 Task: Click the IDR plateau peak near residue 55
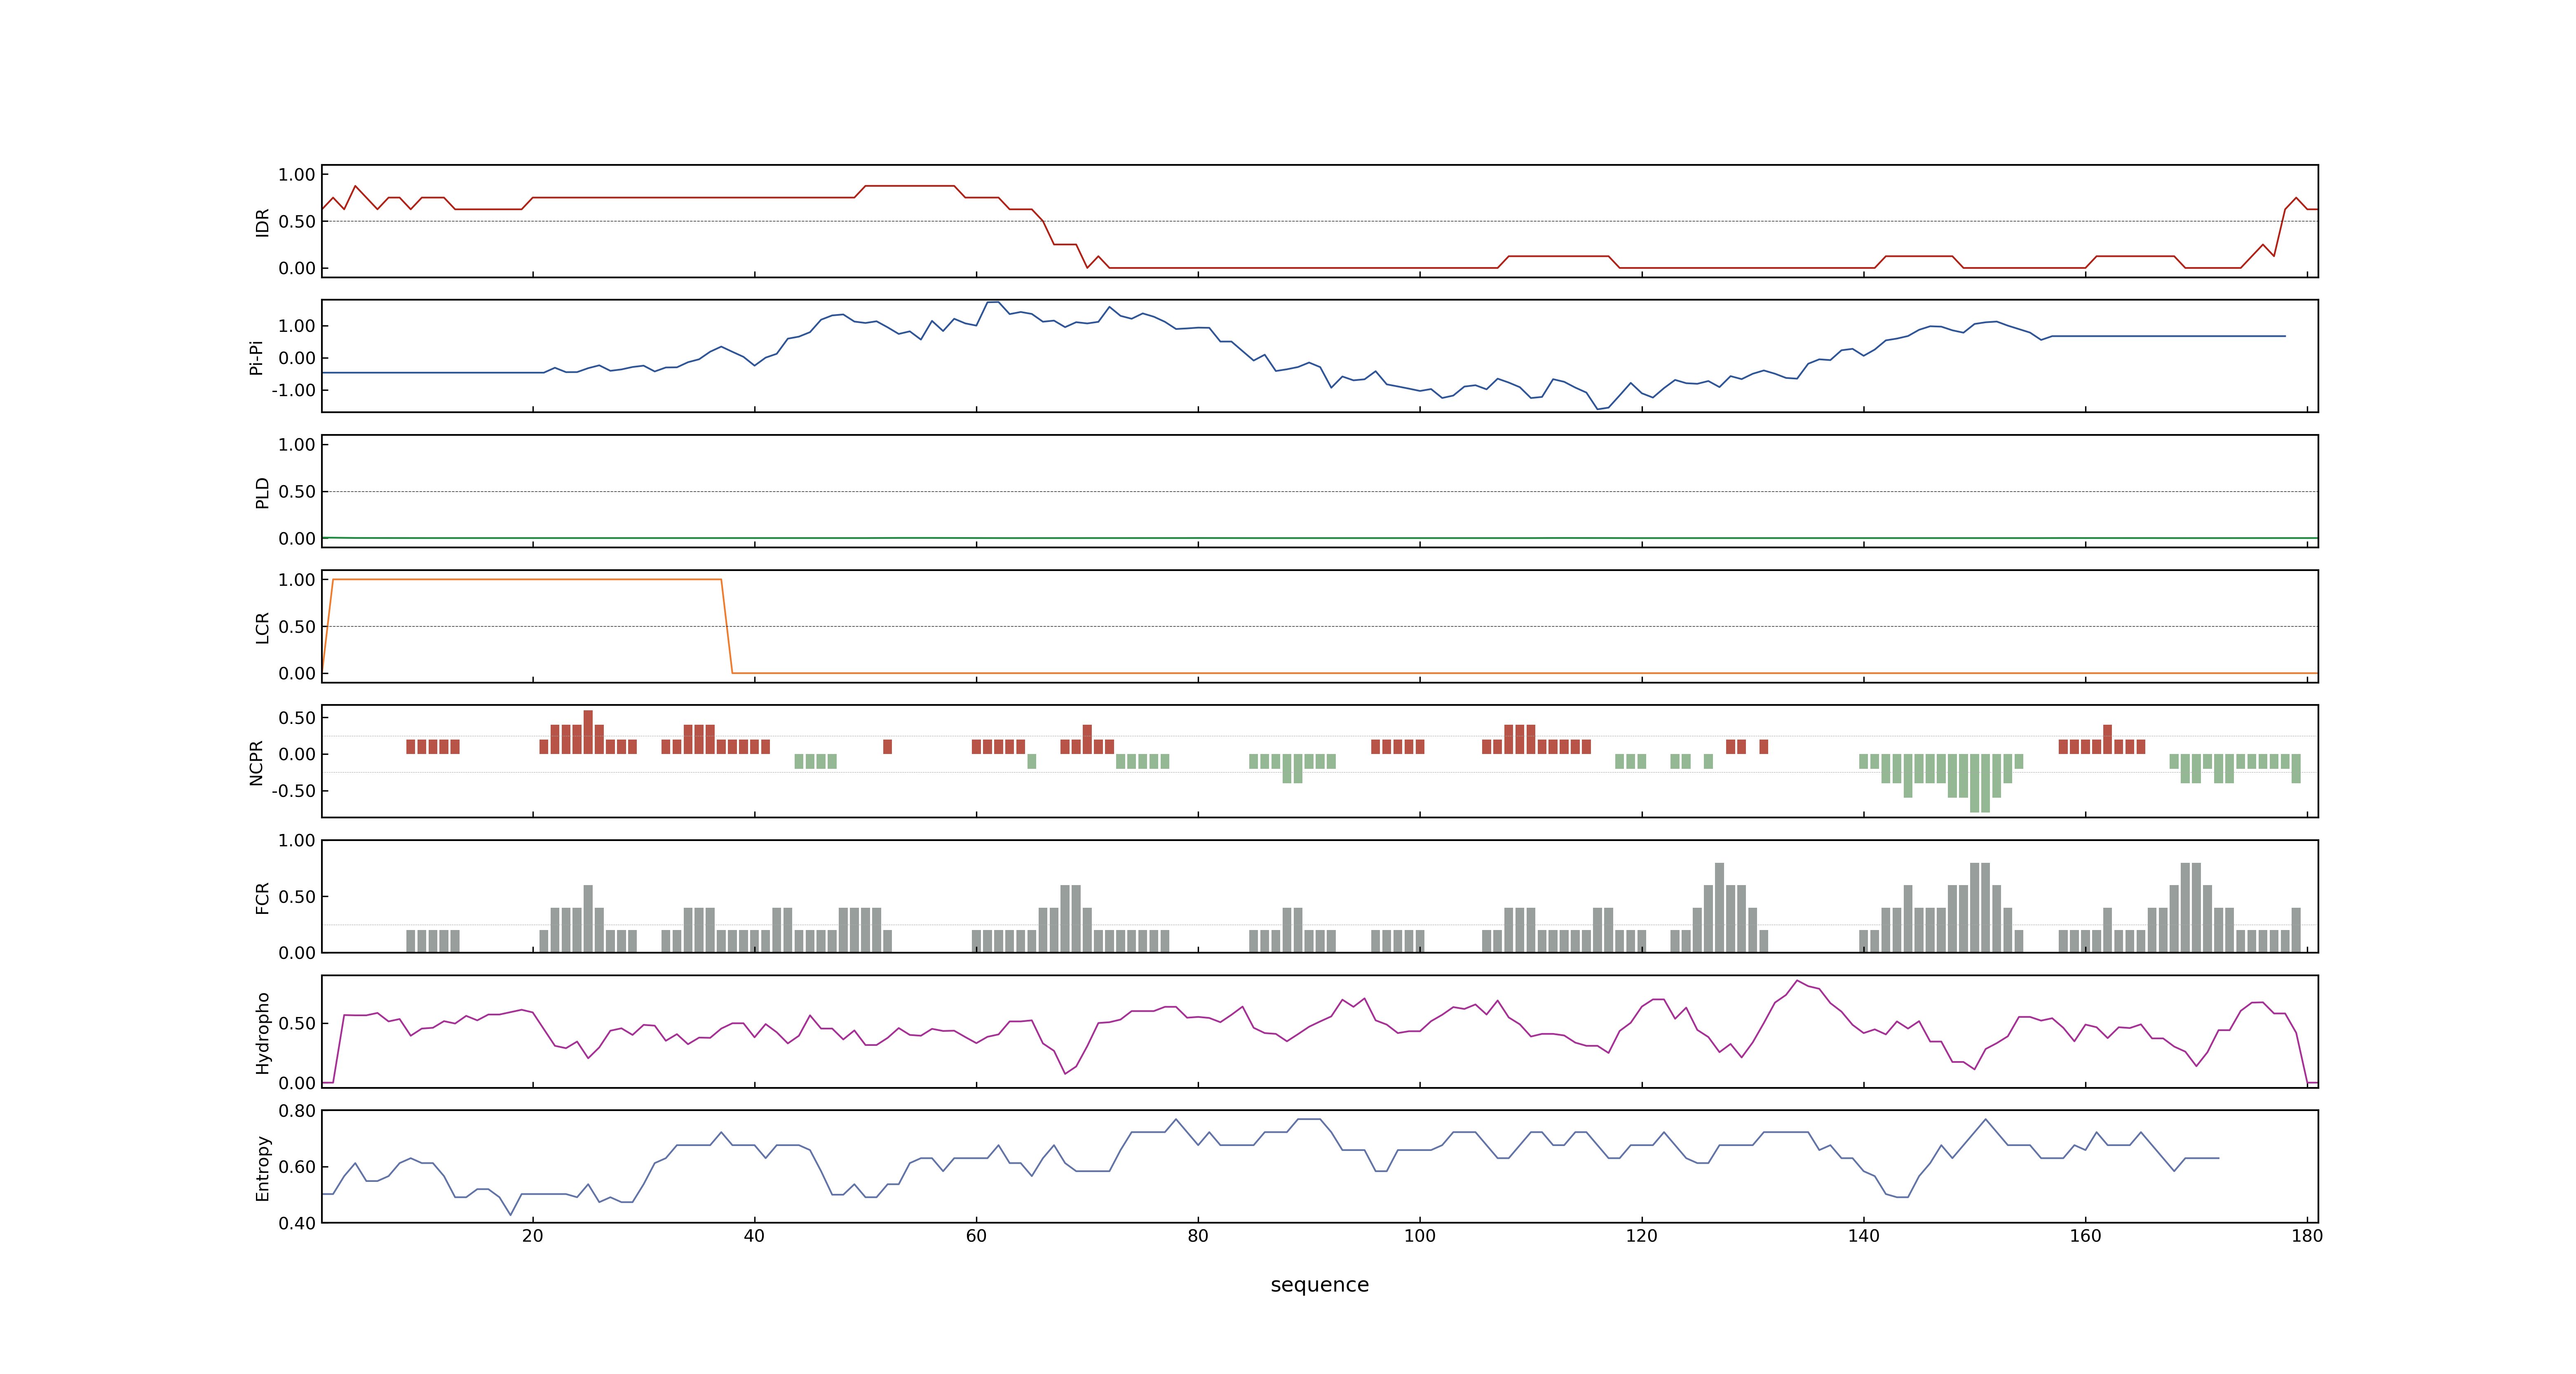[x=910, y=186]
